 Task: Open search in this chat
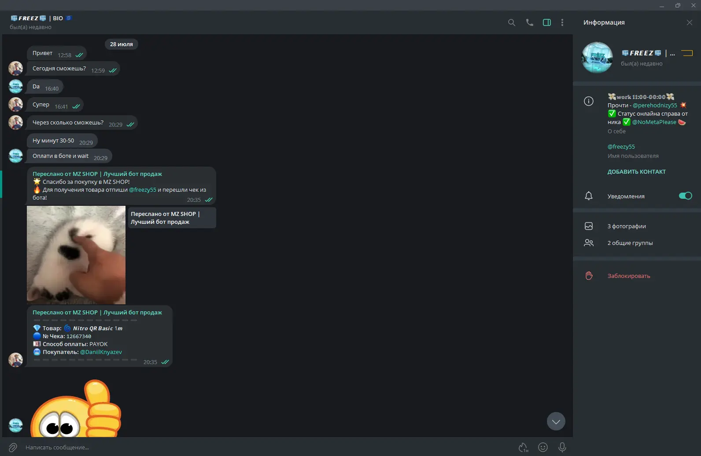[511, 22]
